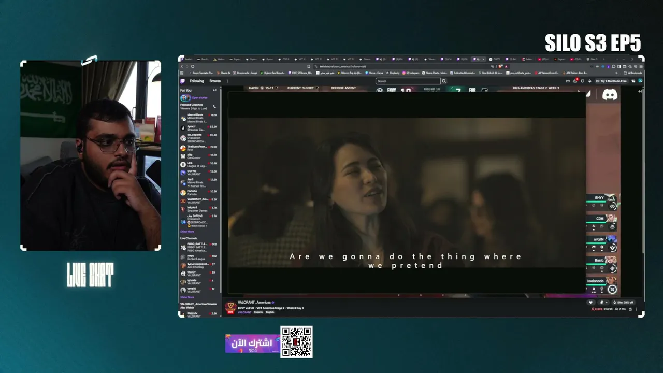Open the xQc followed channel
This screenshot has height=373, width=663.
(x=199, y=155)
